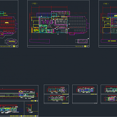Viewport: 117px width, 117px height.
Task: Select the orange room outline on the right sheet
Action: pos(106,30)
